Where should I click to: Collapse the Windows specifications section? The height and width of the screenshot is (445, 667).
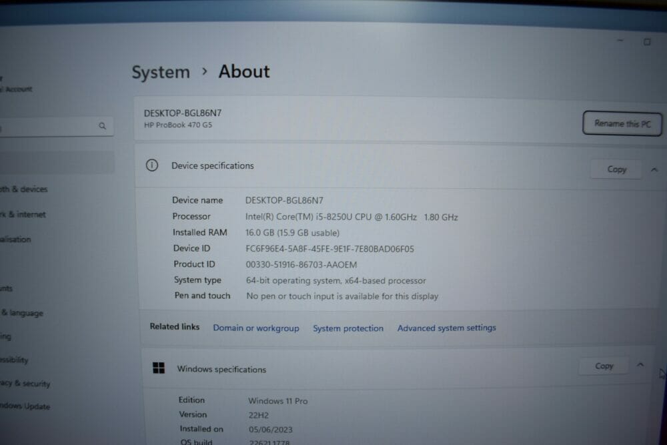click(x=640, y=365)
